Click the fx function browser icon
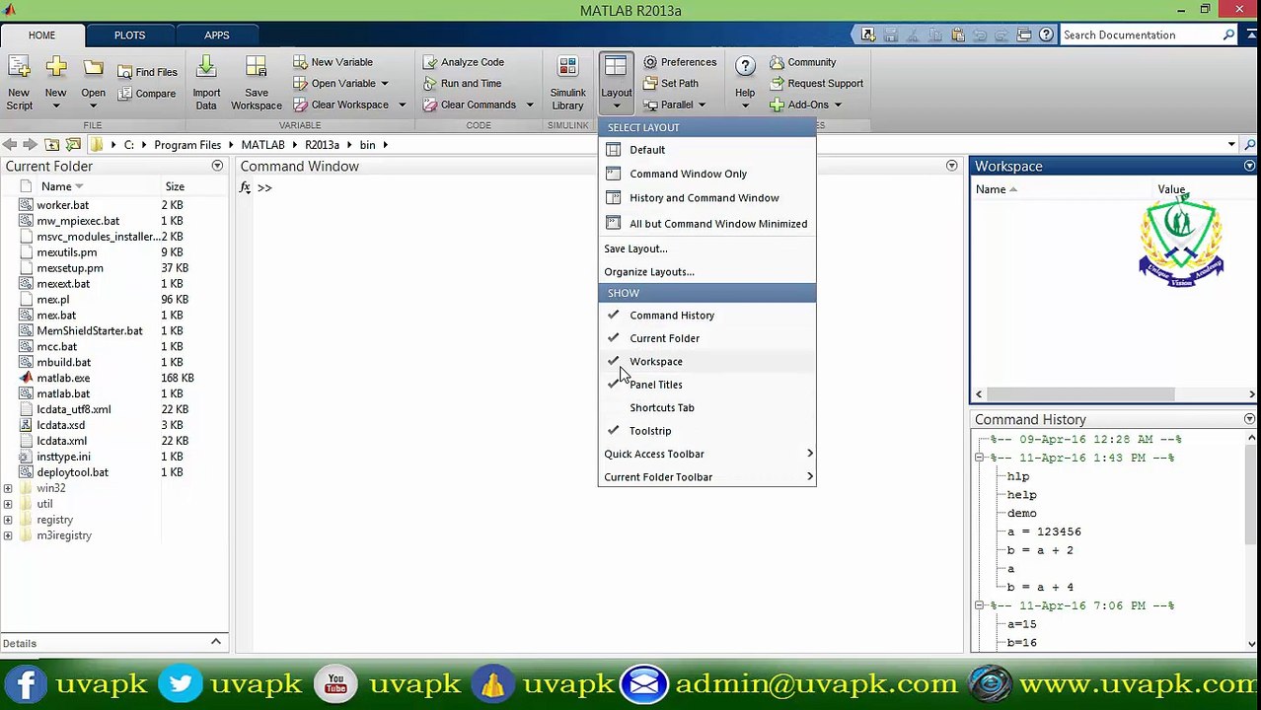 (x=245, y=187)
